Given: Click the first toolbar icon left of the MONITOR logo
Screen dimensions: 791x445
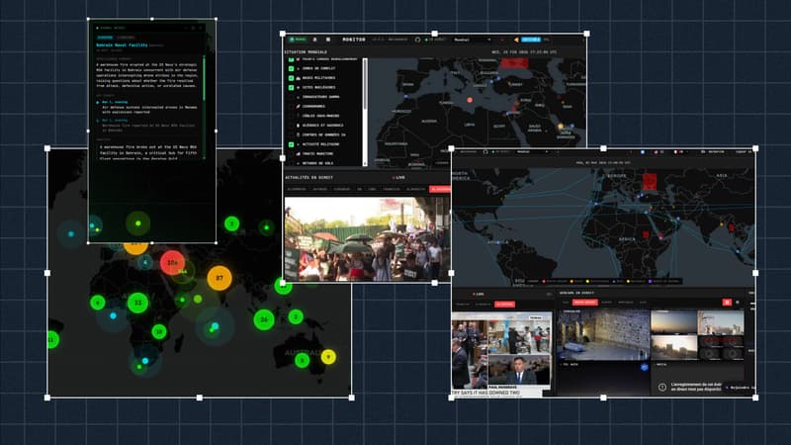Looking at the screenshot, I should 314,40.
